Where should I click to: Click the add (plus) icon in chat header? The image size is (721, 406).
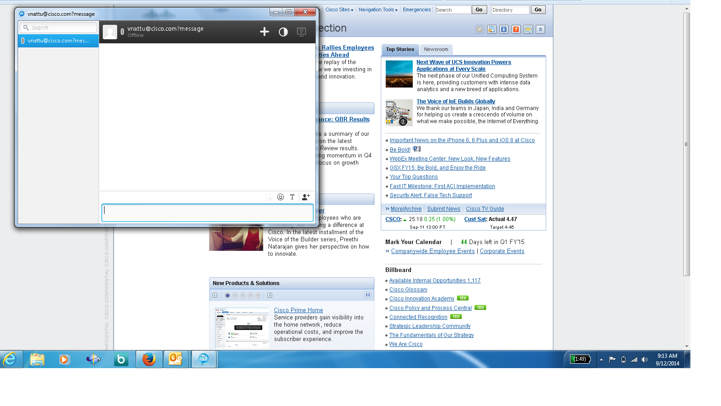[265, 32]
